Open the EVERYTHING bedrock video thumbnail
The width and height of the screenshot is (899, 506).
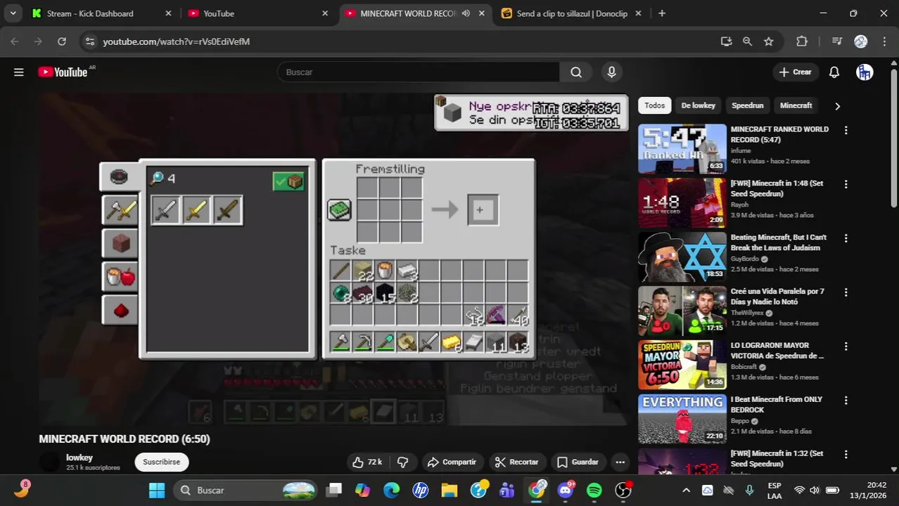pos(682,419)
